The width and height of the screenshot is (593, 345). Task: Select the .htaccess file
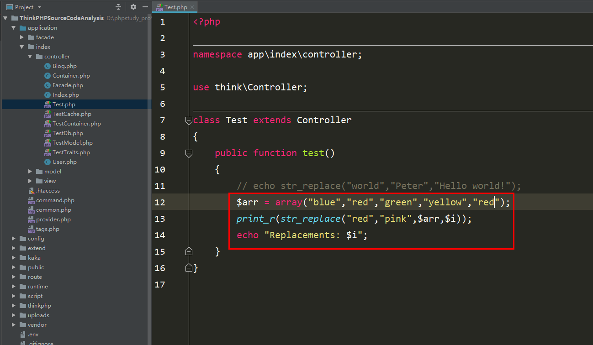[48, 191]
